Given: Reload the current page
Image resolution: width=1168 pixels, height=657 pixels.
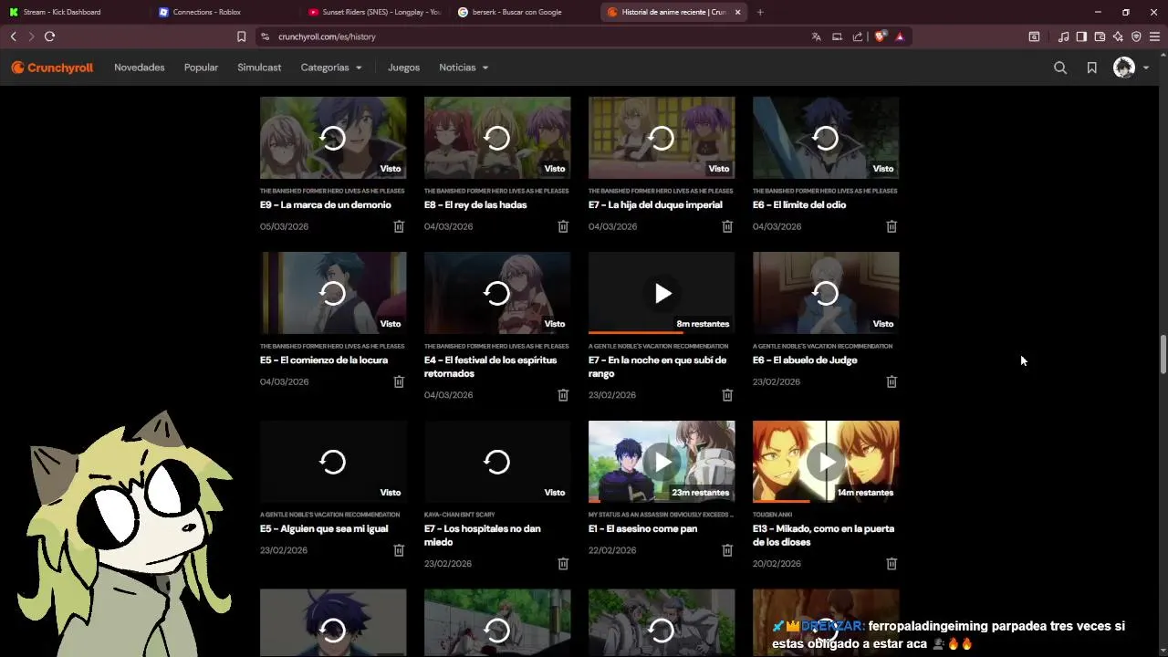Looking at the screenshot, I should 49,36.
